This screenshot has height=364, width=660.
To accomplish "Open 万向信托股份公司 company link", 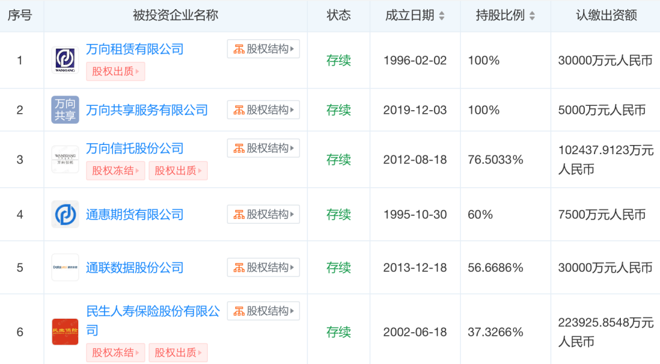I will [134, 149].
